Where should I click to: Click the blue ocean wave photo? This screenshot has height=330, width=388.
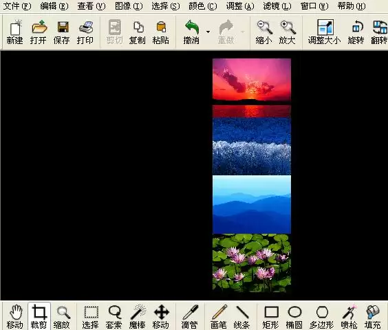(x=252, y=146)
